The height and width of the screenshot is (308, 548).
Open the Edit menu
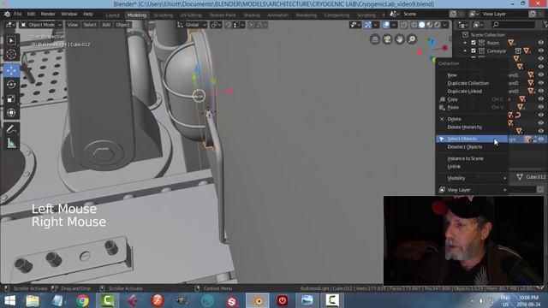pos(31,14)
